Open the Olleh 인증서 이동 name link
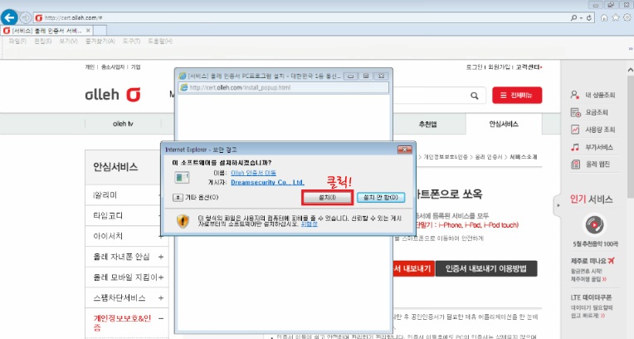Image resolution: width=634 pixels, height=339 pixels. (x=254, y=173)
